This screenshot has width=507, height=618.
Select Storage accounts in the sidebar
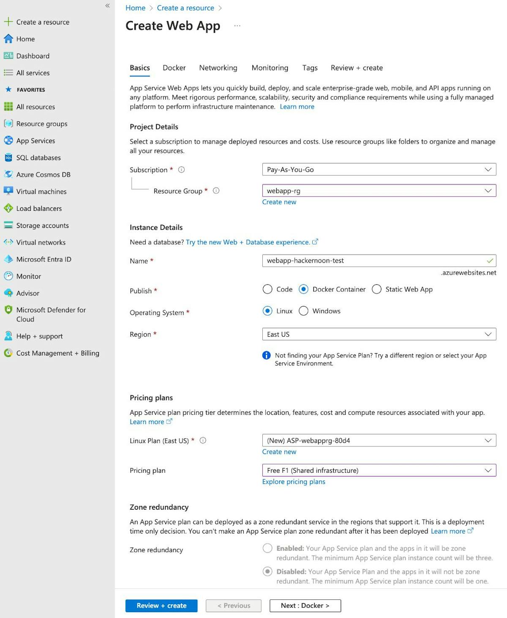(x=42, y=226)
